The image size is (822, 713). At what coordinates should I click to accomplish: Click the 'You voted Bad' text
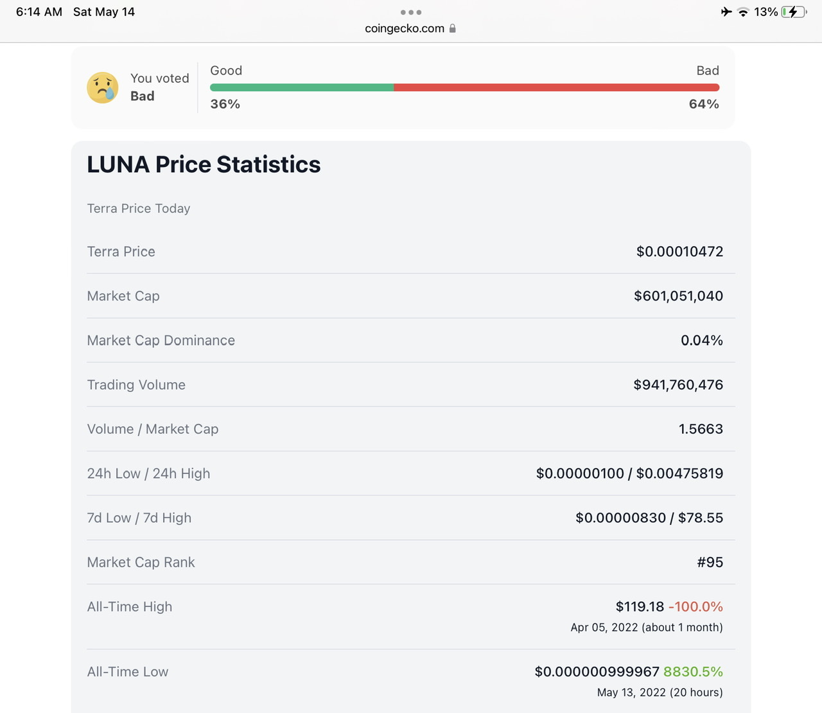click(x=159, y=87)
